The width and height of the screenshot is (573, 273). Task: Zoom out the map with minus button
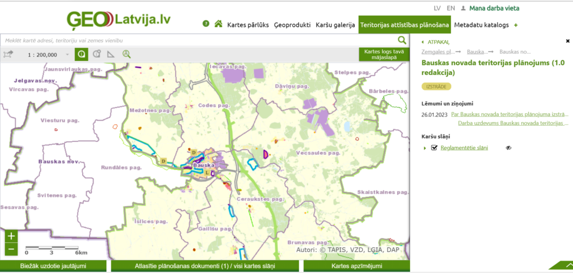(x=11, y=248)
